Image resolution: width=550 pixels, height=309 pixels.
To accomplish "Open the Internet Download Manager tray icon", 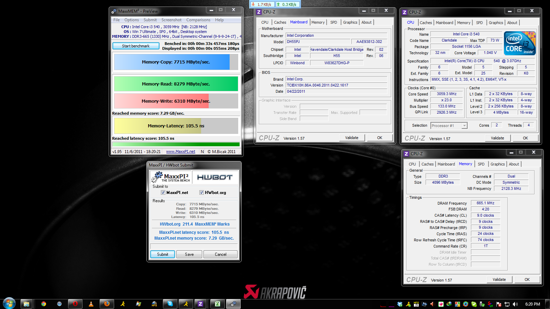I will point(449,304).
